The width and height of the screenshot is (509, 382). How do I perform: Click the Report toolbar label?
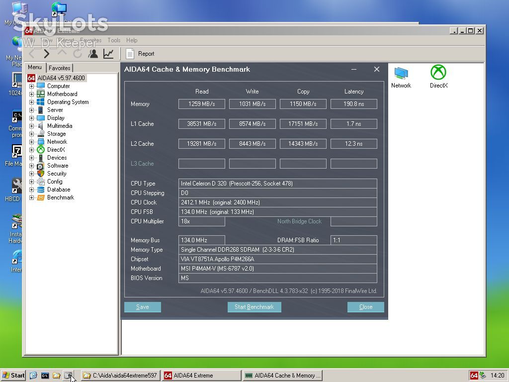coord(146,54)
